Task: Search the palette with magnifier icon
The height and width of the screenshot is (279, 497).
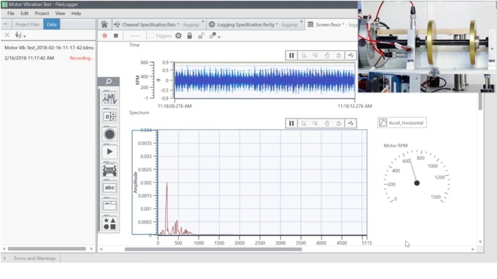Action: click(x=109, y=82)
